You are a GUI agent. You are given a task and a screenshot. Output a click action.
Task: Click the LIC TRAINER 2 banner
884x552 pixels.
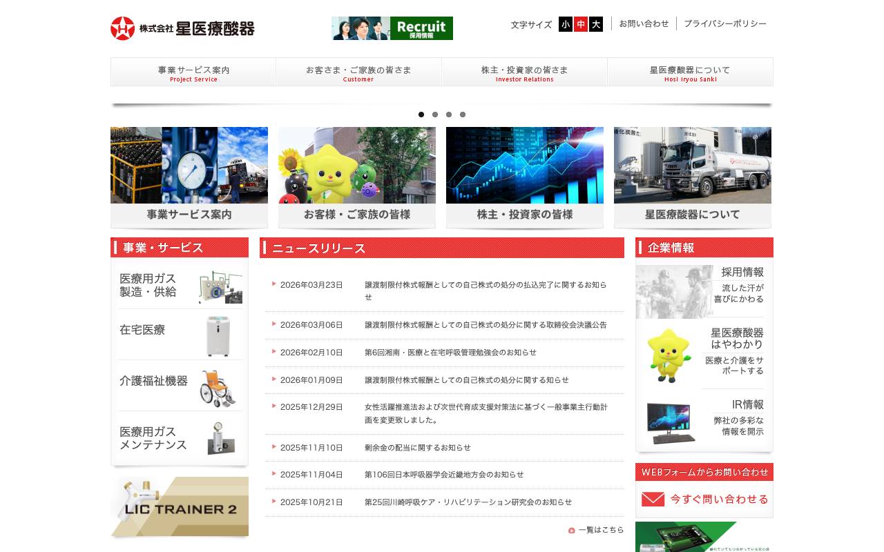click(x=179, y=506)
